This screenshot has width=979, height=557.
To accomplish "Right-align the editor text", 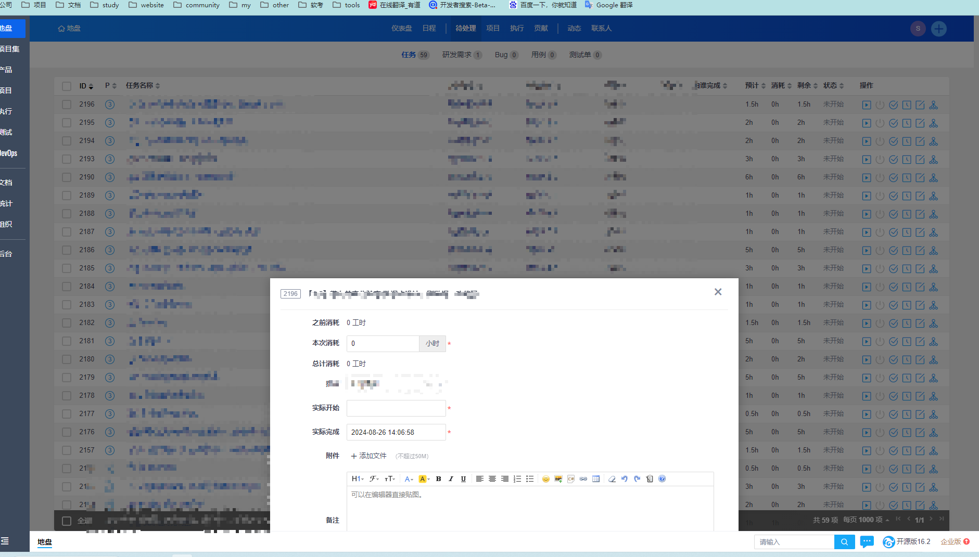I will coord(504,479).
